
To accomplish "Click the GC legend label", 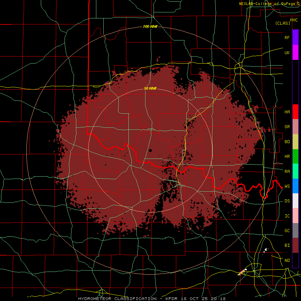I will [x=287, y=231].
